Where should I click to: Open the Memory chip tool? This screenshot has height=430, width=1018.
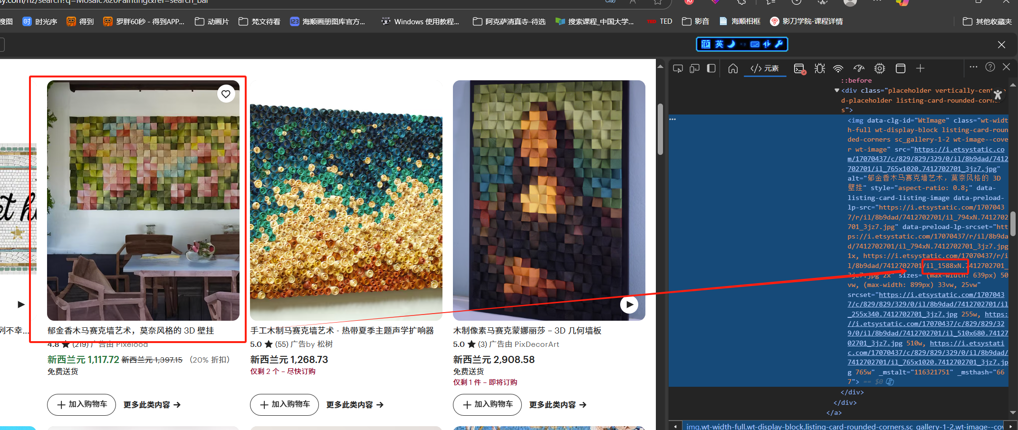[880, 68]
